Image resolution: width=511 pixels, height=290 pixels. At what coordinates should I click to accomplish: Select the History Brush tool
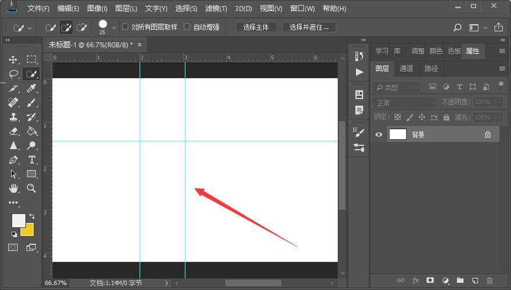31,117
